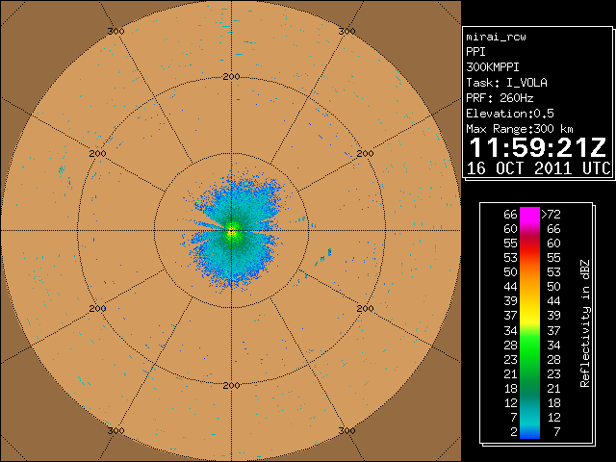Click the 300 range label at lower right
Image resolution: width=616 pixels, height=462 pixels.
[x=346, y=430]
